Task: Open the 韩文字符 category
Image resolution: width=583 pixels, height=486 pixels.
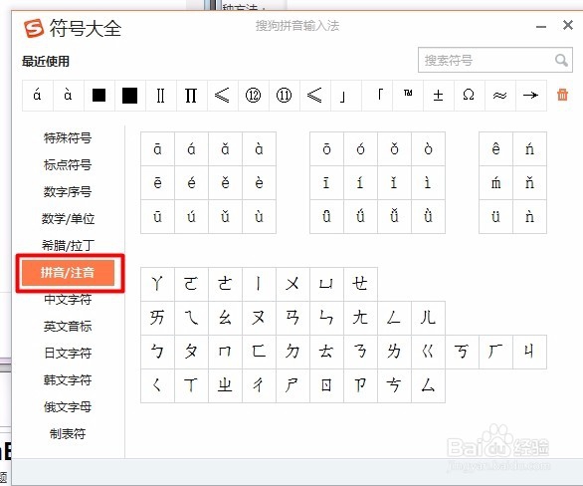Action: 68,380
